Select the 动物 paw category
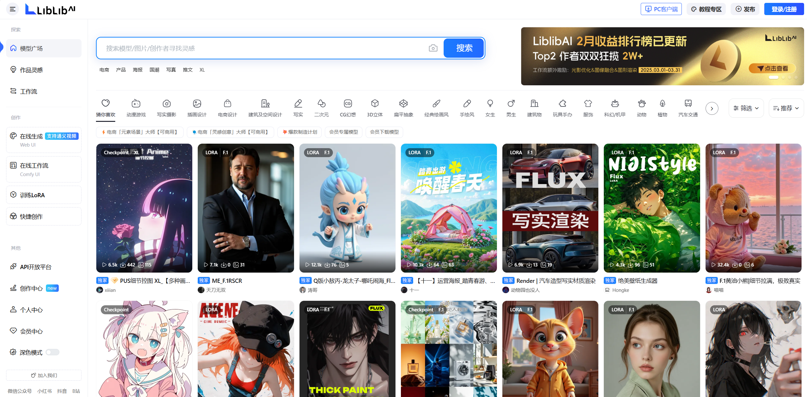Image resolution: width=807 pixels, height=397 pixels. (642, 108)
